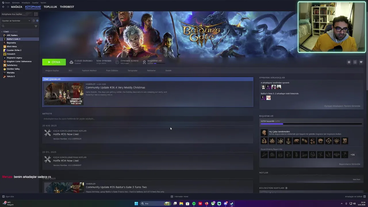Open Community Update #35 news title
This screenshot has width=368, height=207.
(116, 187)
